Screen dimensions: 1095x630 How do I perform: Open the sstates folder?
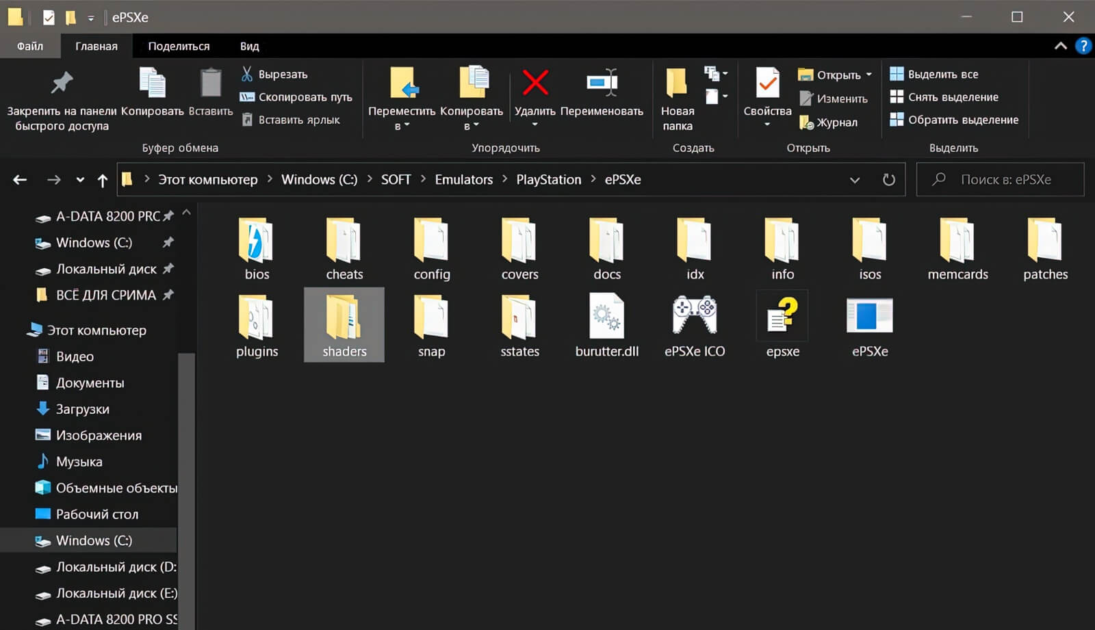tap(519, 326)
